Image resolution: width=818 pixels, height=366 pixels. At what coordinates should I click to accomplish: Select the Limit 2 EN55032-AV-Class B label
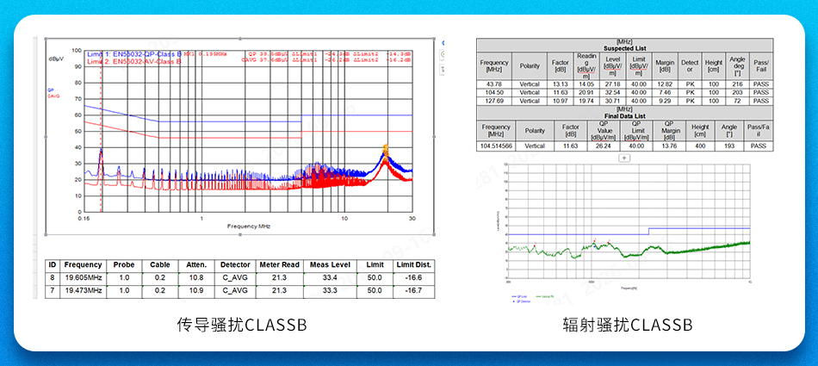coord(134,61)
